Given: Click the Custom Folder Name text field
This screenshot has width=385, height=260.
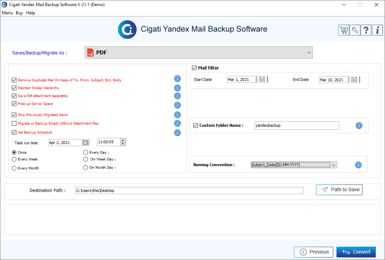Looking at the screenshot, I should [297, 125].
